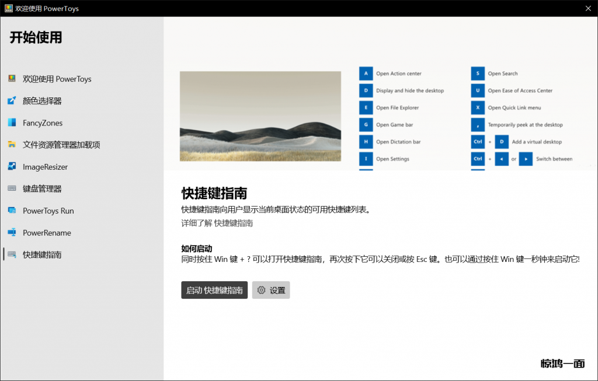This screenshot has height=381, width=598.
Task: Select the 颜色选择器 text label
Action: click(x=42, y=101)
